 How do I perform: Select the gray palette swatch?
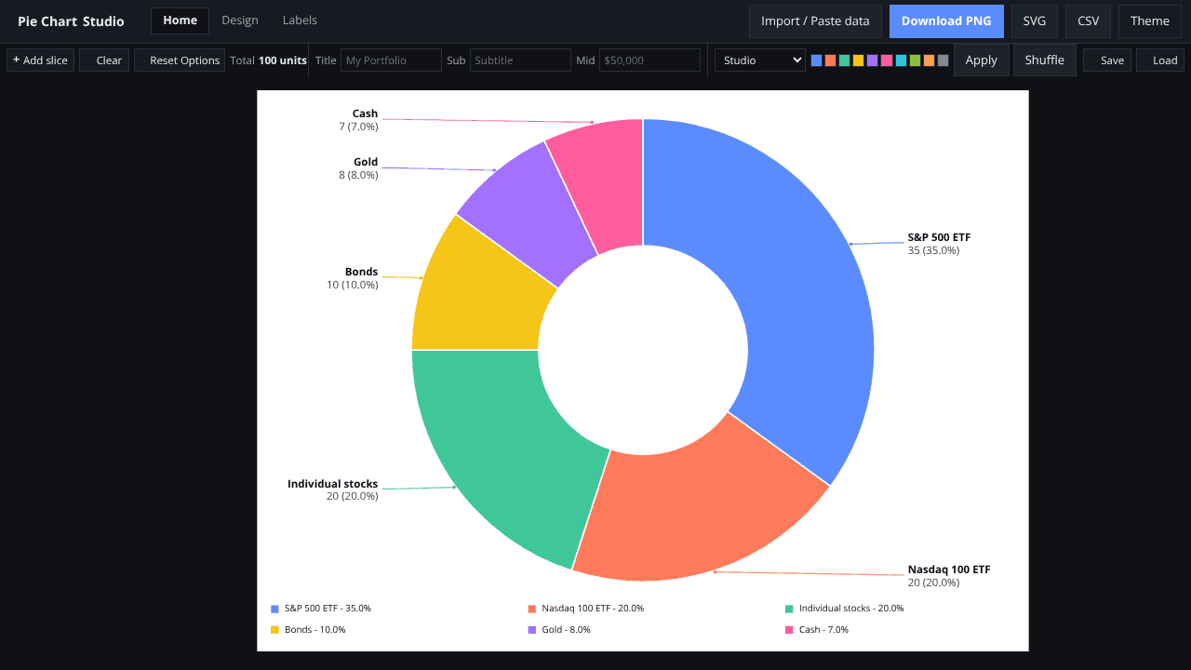943,60
